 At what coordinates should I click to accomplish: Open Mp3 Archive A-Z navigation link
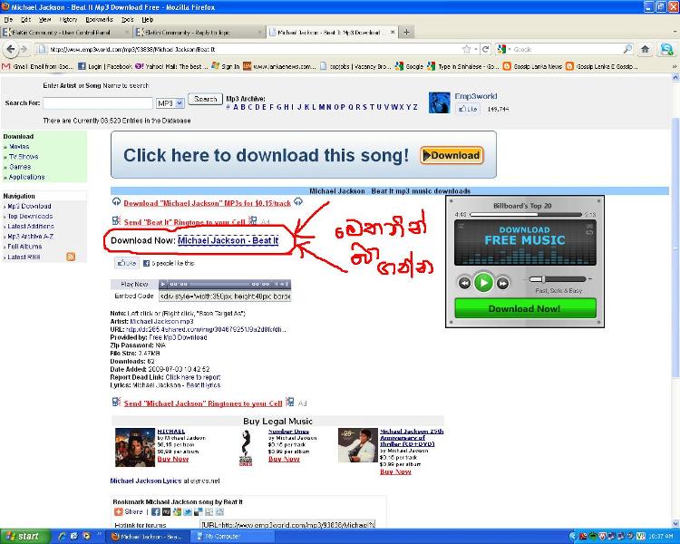point(30,237)
